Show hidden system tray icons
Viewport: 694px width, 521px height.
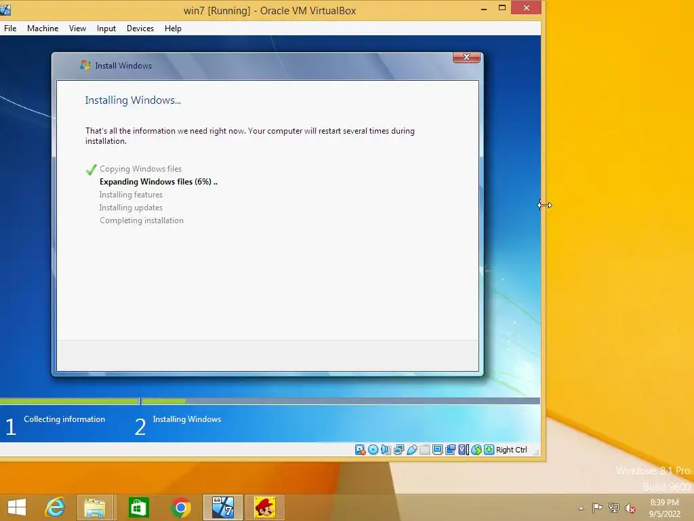click(x=581, y=508)
